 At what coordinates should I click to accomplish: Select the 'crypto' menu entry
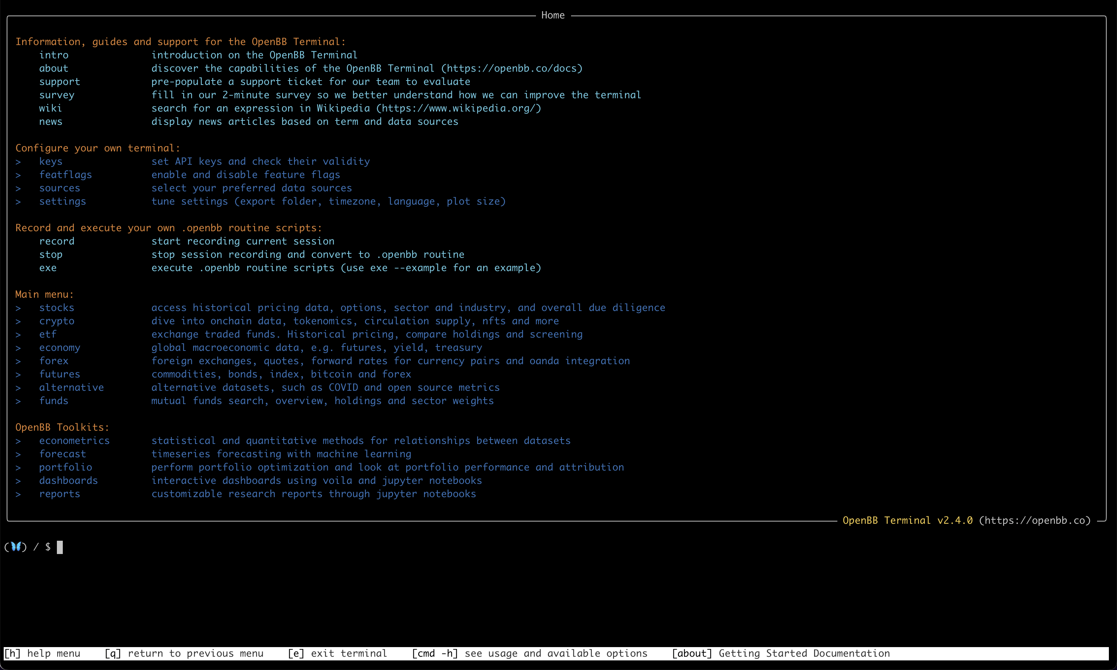coord(57,321)
